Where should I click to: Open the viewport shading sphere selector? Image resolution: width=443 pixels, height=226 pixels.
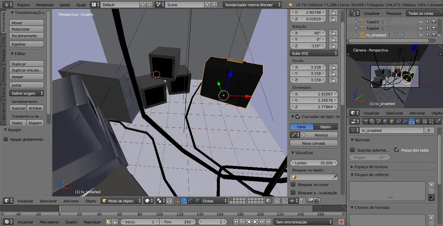tap(148, 201)
